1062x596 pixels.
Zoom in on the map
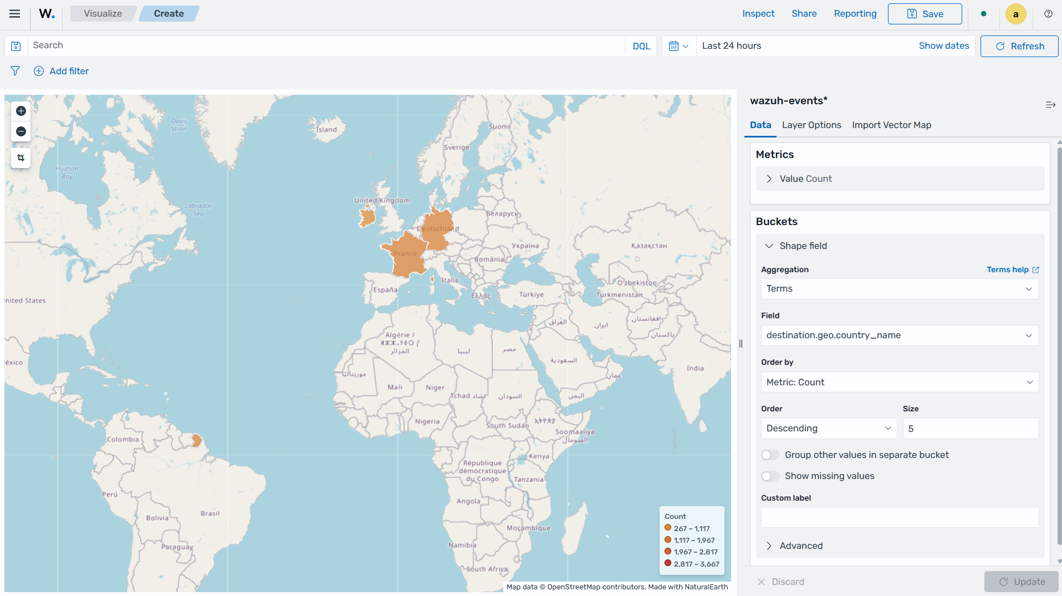coord(21,111)
